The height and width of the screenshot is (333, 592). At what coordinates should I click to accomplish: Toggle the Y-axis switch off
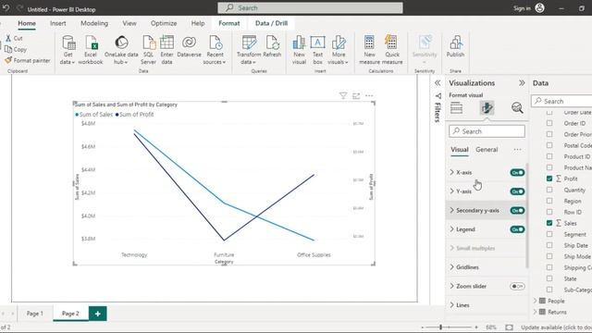pos(517,191)
